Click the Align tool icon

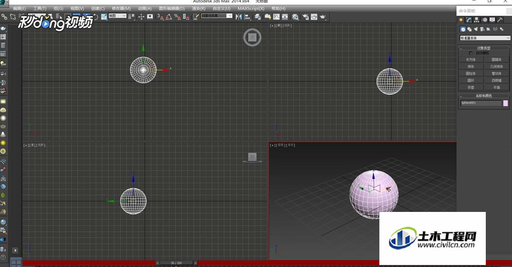[248, 16]
